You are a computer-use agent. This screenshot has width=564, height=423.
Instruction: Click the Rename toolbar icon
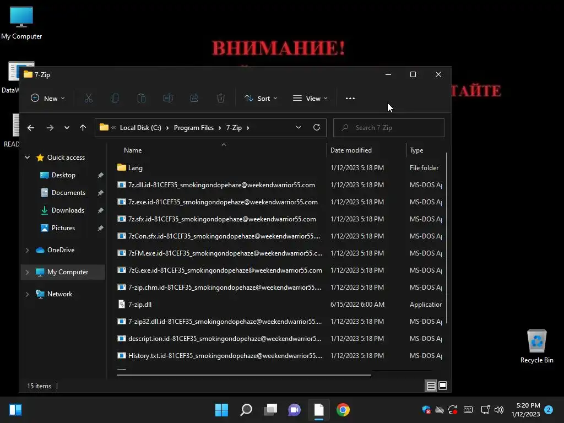pos(168,98)
